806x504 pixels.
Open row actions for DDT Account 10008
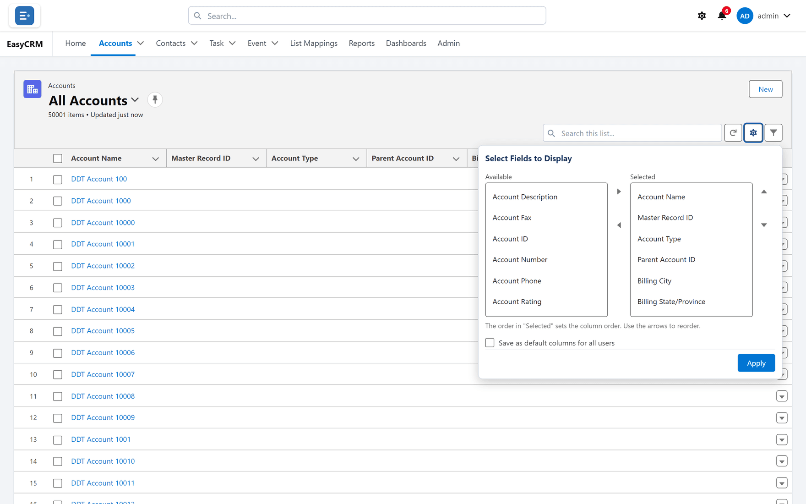[x=782, y=396]
